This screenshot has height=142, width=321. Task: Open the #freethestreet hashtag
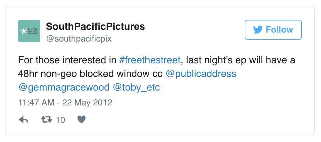tap(150, 60)
